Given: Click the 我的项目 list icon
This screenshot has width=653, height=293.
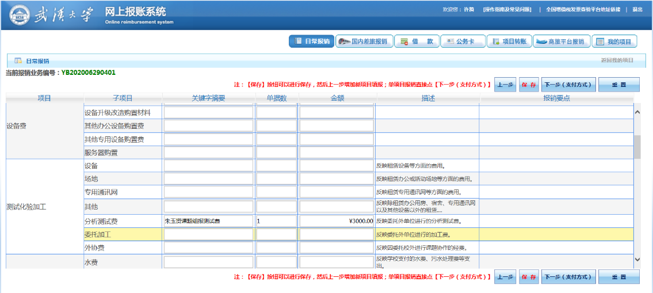Looking at the screenshot, I should pyautogui.click(x=600, y=41).
